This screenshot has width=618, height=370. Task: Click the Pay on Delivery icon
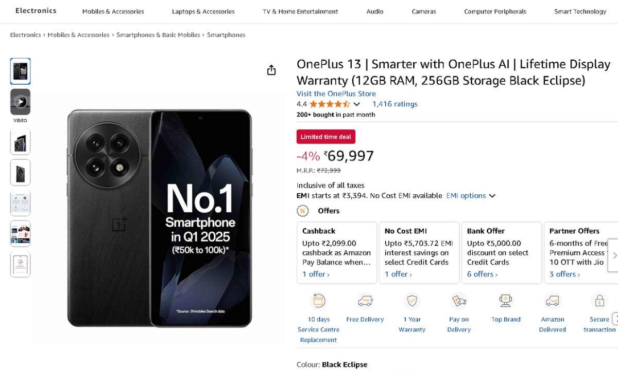[459, 301]
